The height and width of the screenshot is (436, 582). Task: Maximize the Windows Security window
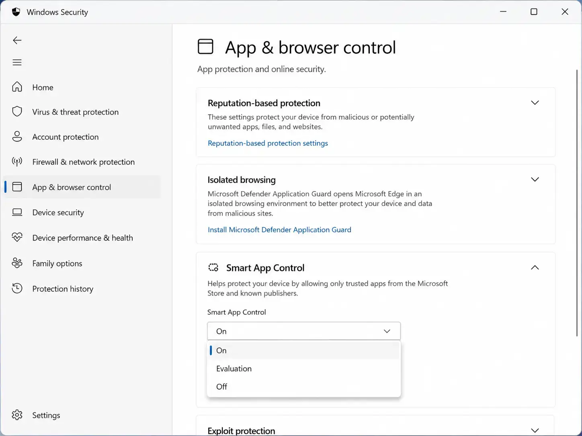click(534, 12)
